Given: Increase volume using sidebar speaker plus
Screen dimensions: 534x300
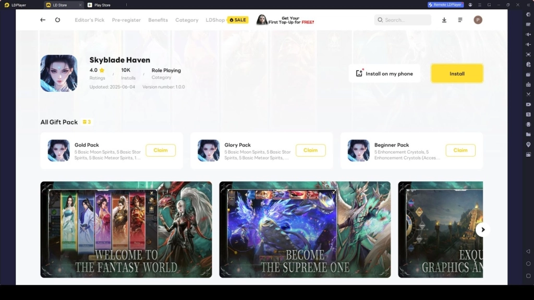Looking at the screenshot, I should [528, 34].
